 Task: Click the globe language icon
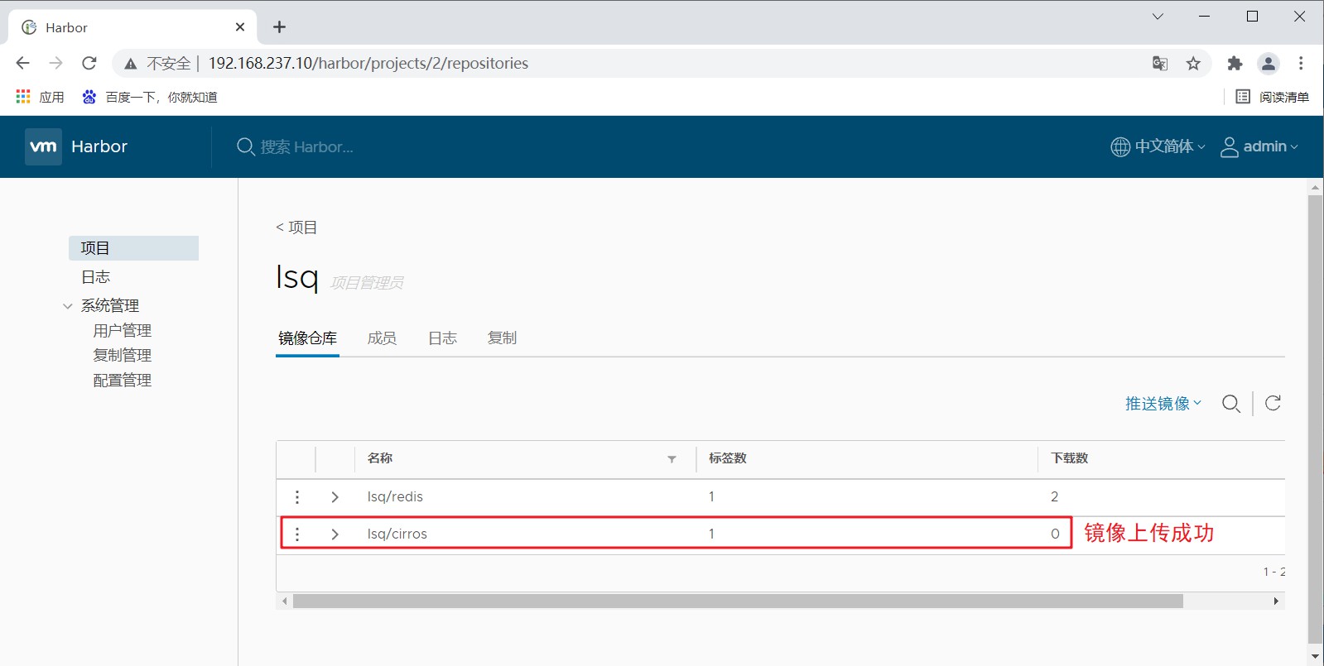tap(1120, 147)
